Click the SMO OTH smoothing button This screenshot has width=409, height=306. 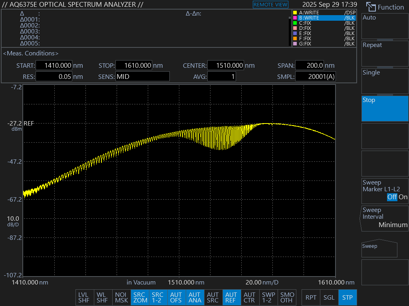pyautogui.click(x=287, y=298)
